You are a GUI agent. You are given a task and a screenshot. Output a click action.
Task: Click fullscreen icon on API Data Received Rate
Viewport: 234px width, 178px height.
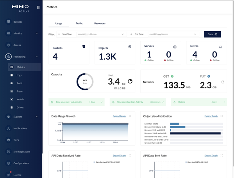click(x=130, y=155)
